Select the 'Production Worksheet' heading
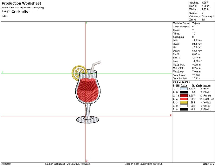 (x=21, y=3)
